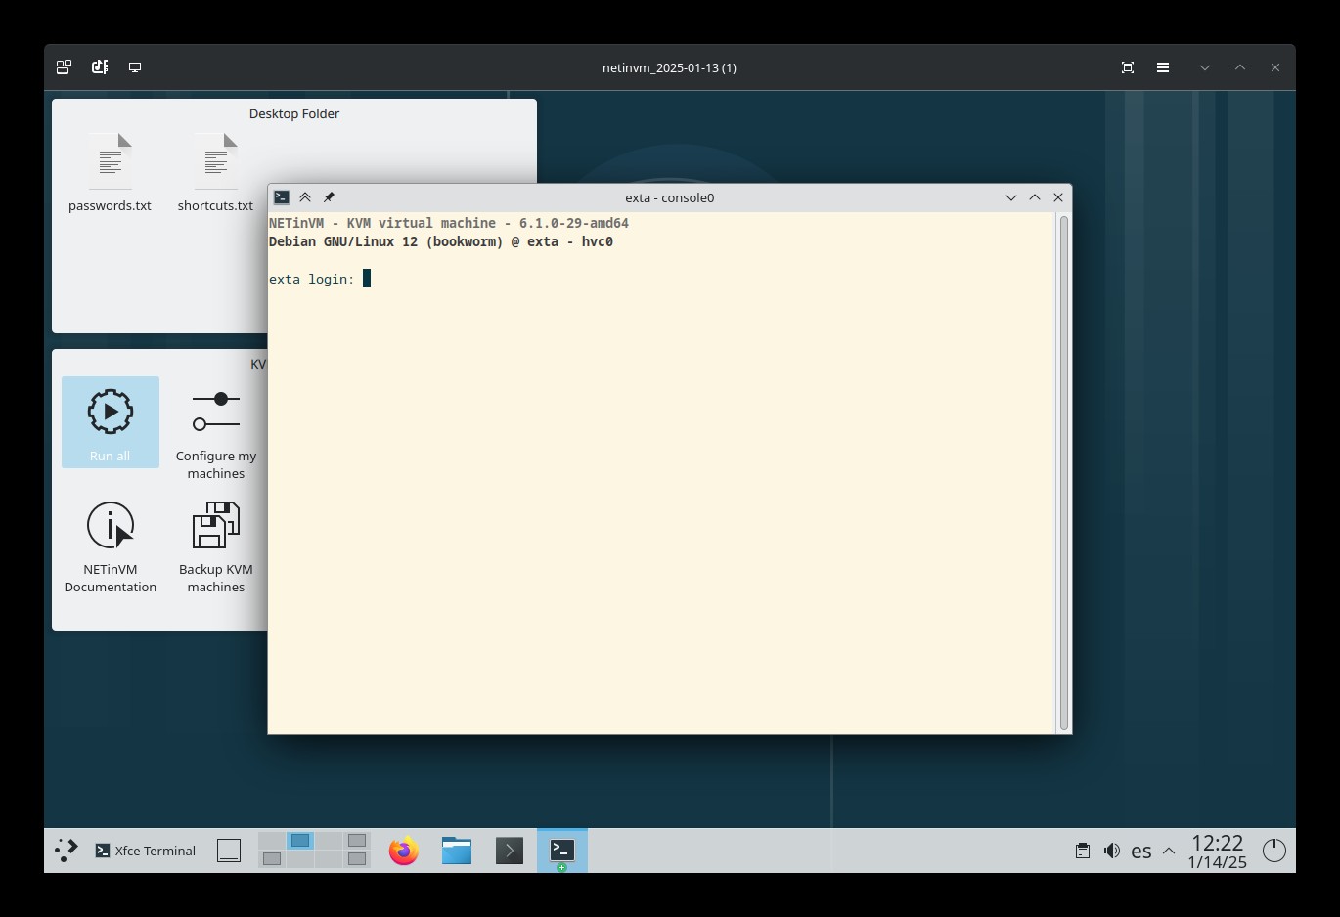Click the Run all machines icon
This screenshot has width=1340, height=917.
[x=111, y=421]
